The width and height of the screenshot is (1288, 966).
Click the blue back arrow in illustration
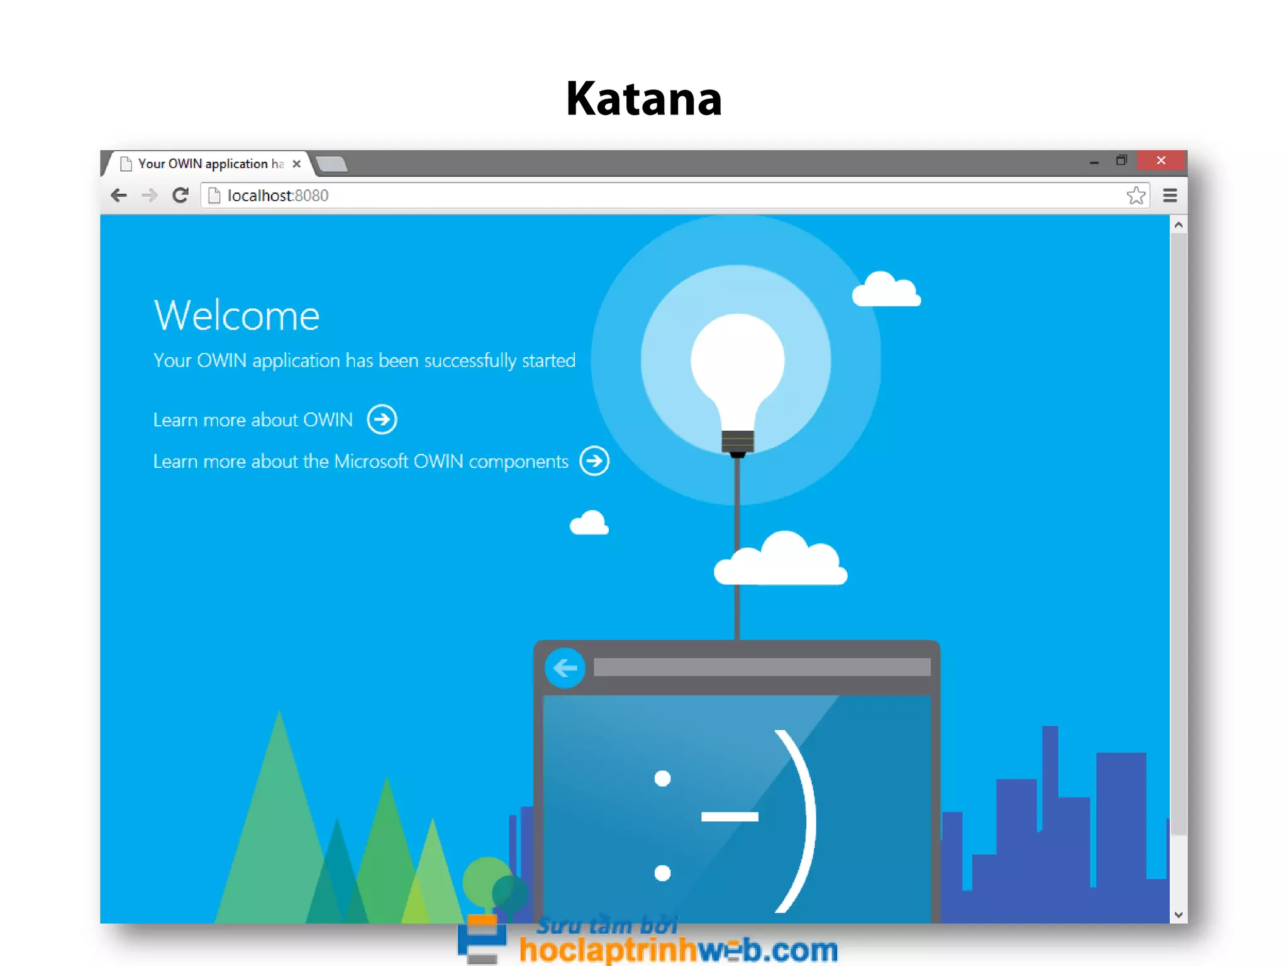565,667
